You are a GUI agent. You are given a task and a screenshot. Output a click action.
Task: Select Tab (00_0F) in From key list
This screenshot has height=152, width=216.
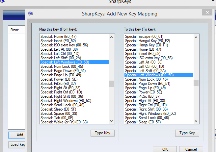pyautogui.click(x=74, y=117)
